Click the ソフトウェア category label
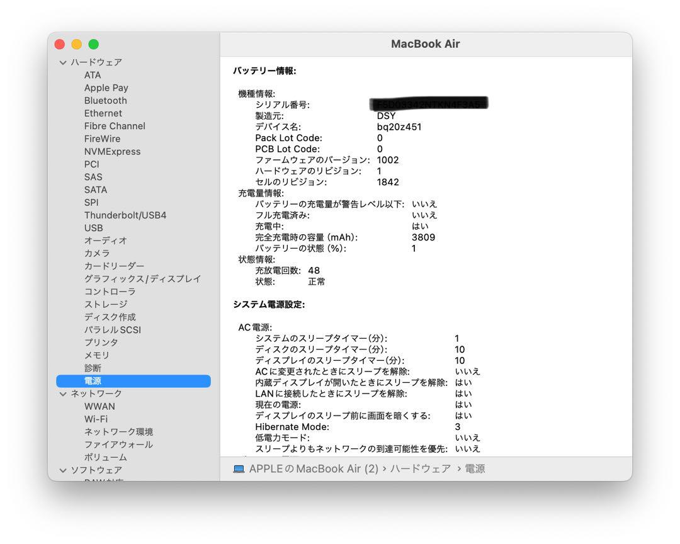Image resolution: width=680 pixels, height=544 pixels. 97,470
